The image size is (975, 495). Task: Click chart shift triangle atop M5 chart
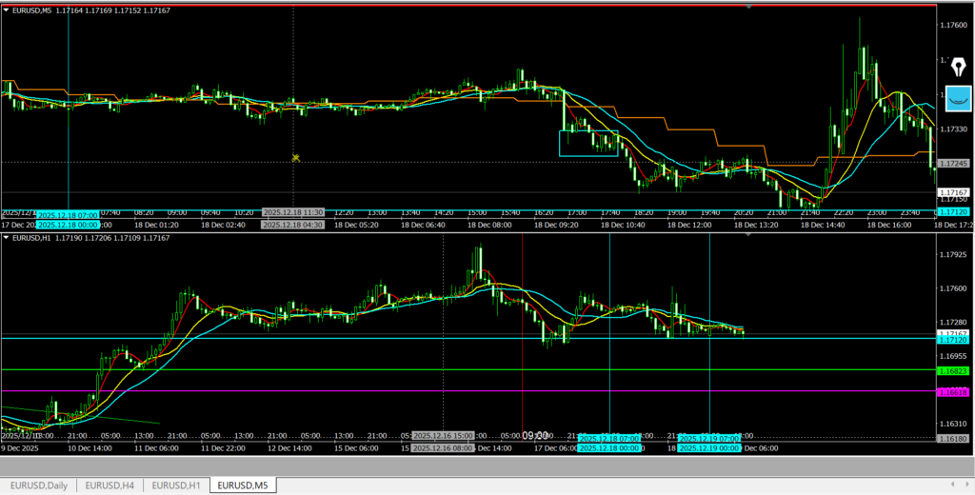750,8
